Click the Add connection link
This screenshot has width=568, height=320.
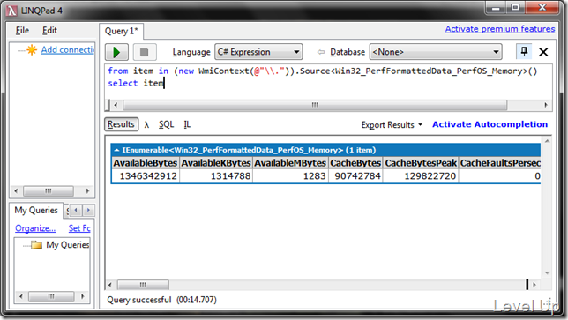click(68, 50)
